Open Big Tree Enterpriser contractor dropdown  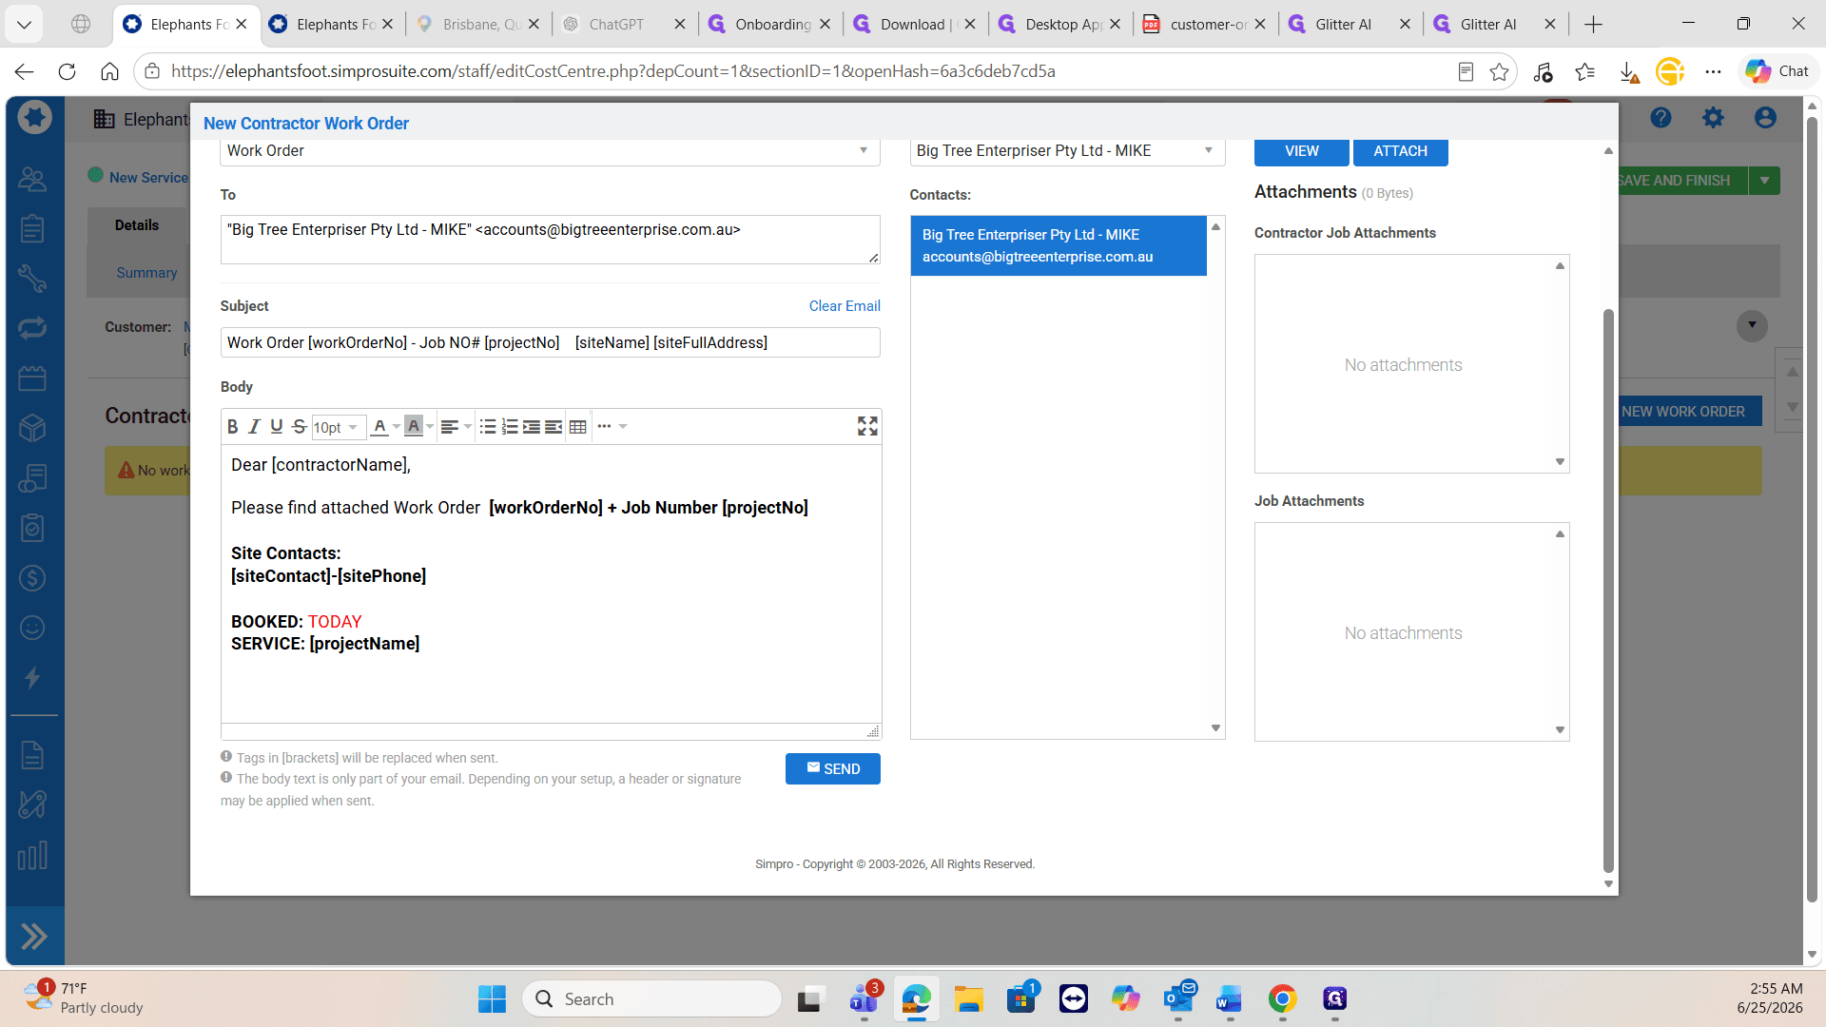(1067, 151)
